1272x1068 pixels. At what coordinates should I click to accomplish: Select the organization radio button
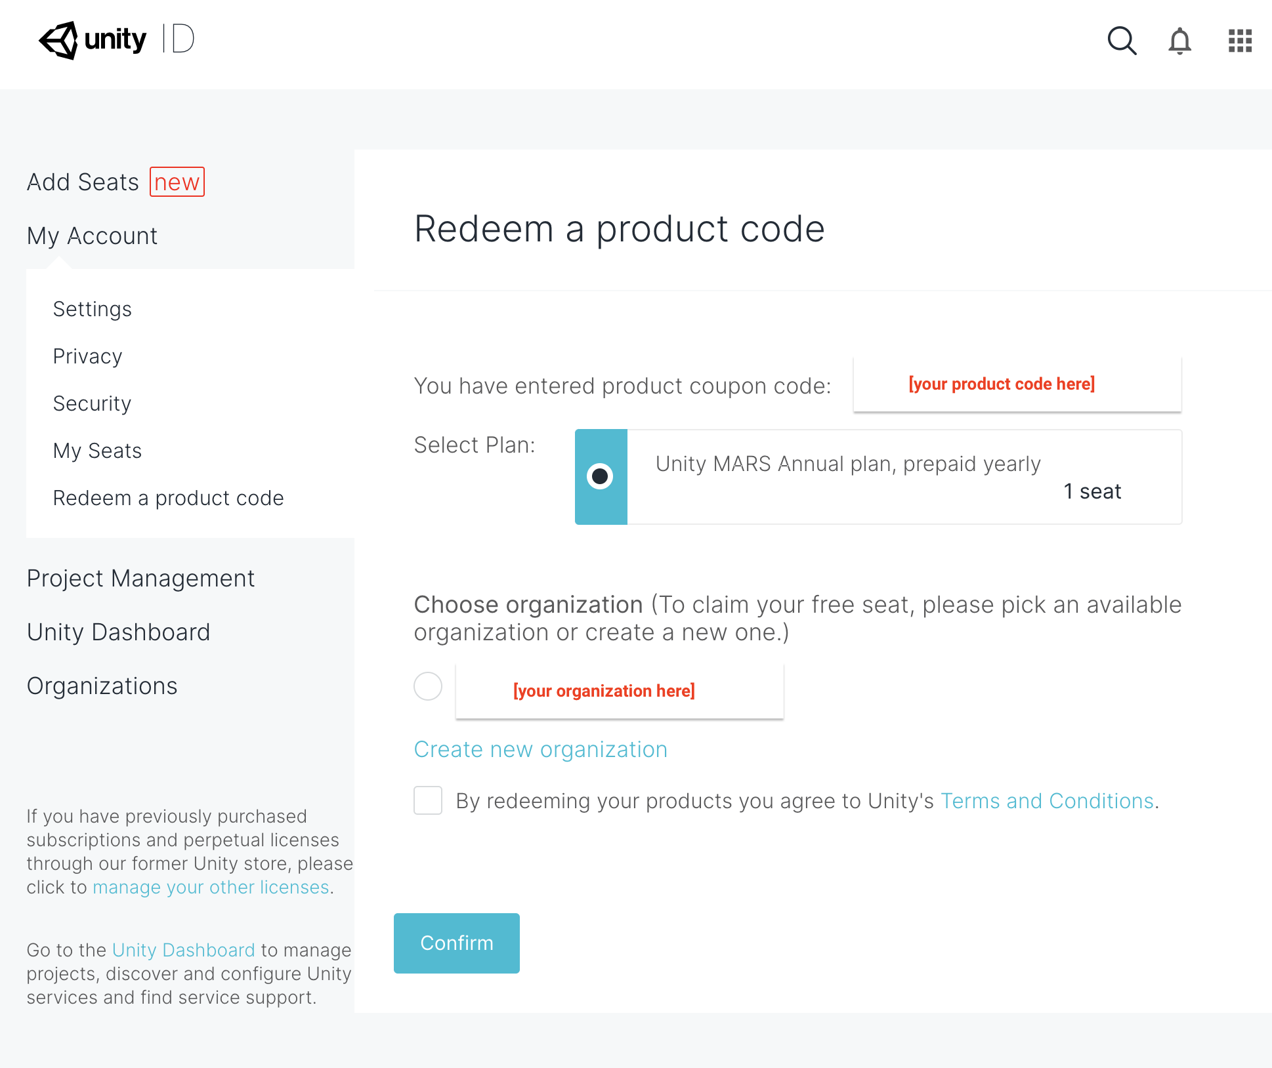[428, 686]
